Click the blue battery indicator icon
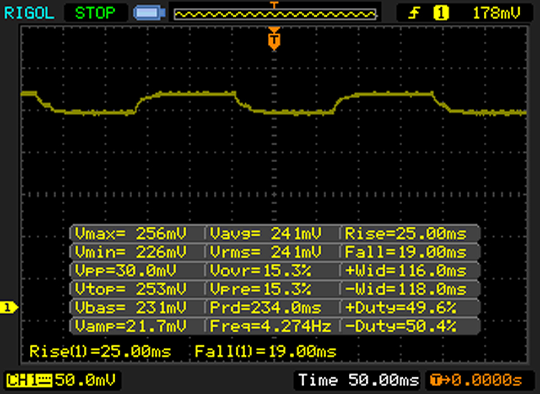 point(149,13)
